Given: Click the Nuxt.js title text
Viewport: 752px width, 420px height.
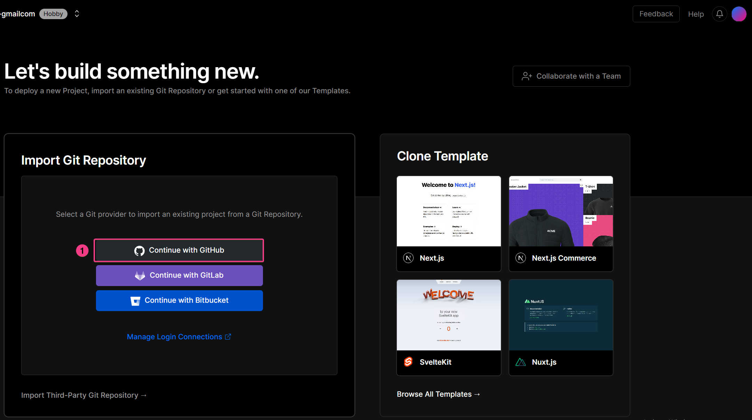Looking at the screenshot, I should point(544,362).
